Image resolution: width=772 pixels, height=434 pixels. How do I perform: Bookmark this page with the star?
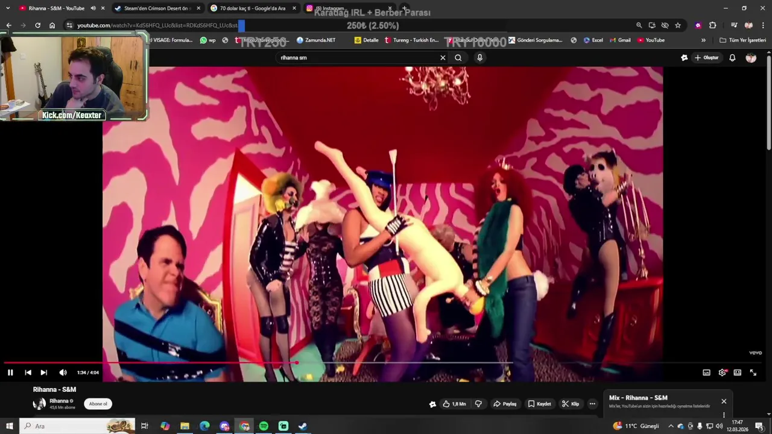click(678, 25)
